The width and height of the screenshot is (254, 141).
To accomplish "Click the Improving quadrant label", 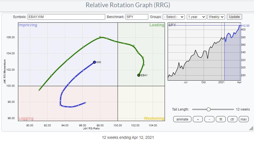I will (x=27, y=25).
